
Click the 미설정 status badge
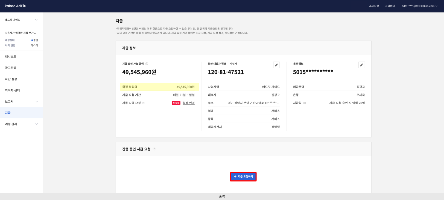(x=176, y=103)
